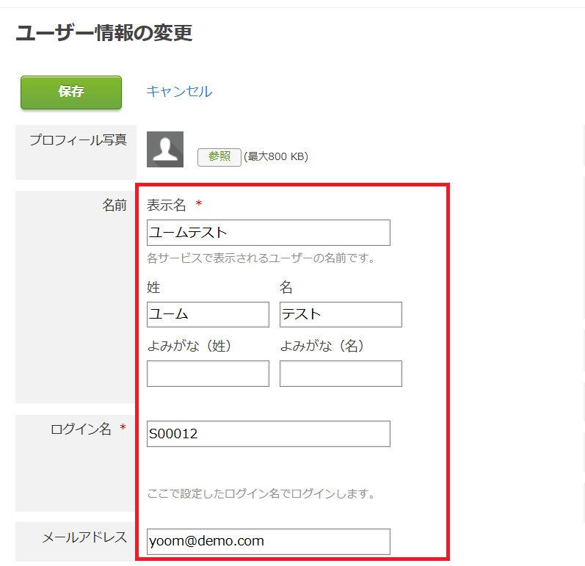The image size is (585, 566).
Task: Click the green 保存 button
Action: coord(71,92)
